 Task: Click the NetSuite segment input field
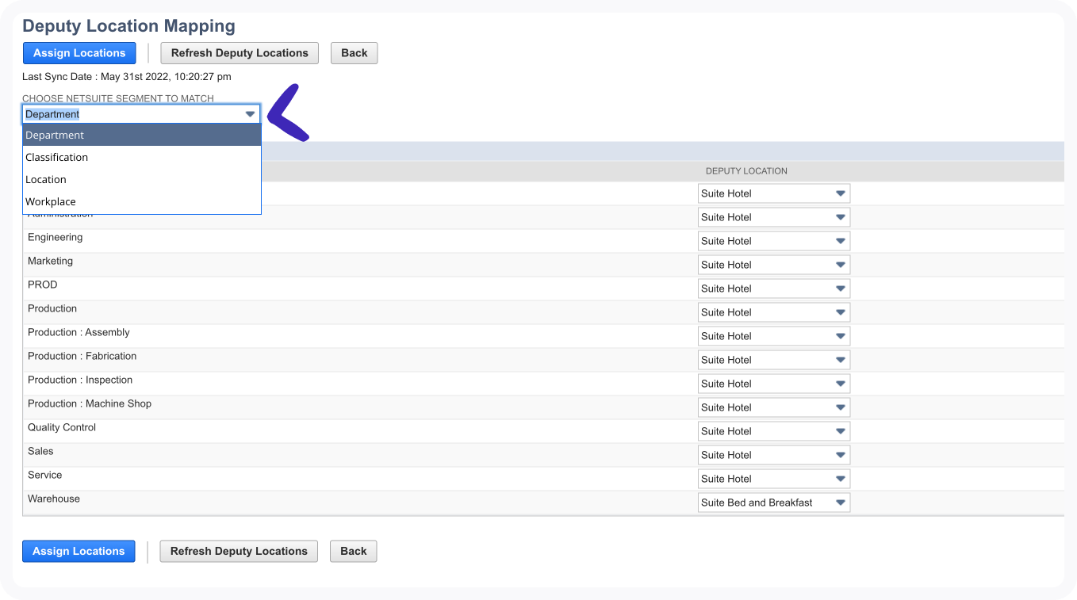pyautogui.click(x=131, y=114)
